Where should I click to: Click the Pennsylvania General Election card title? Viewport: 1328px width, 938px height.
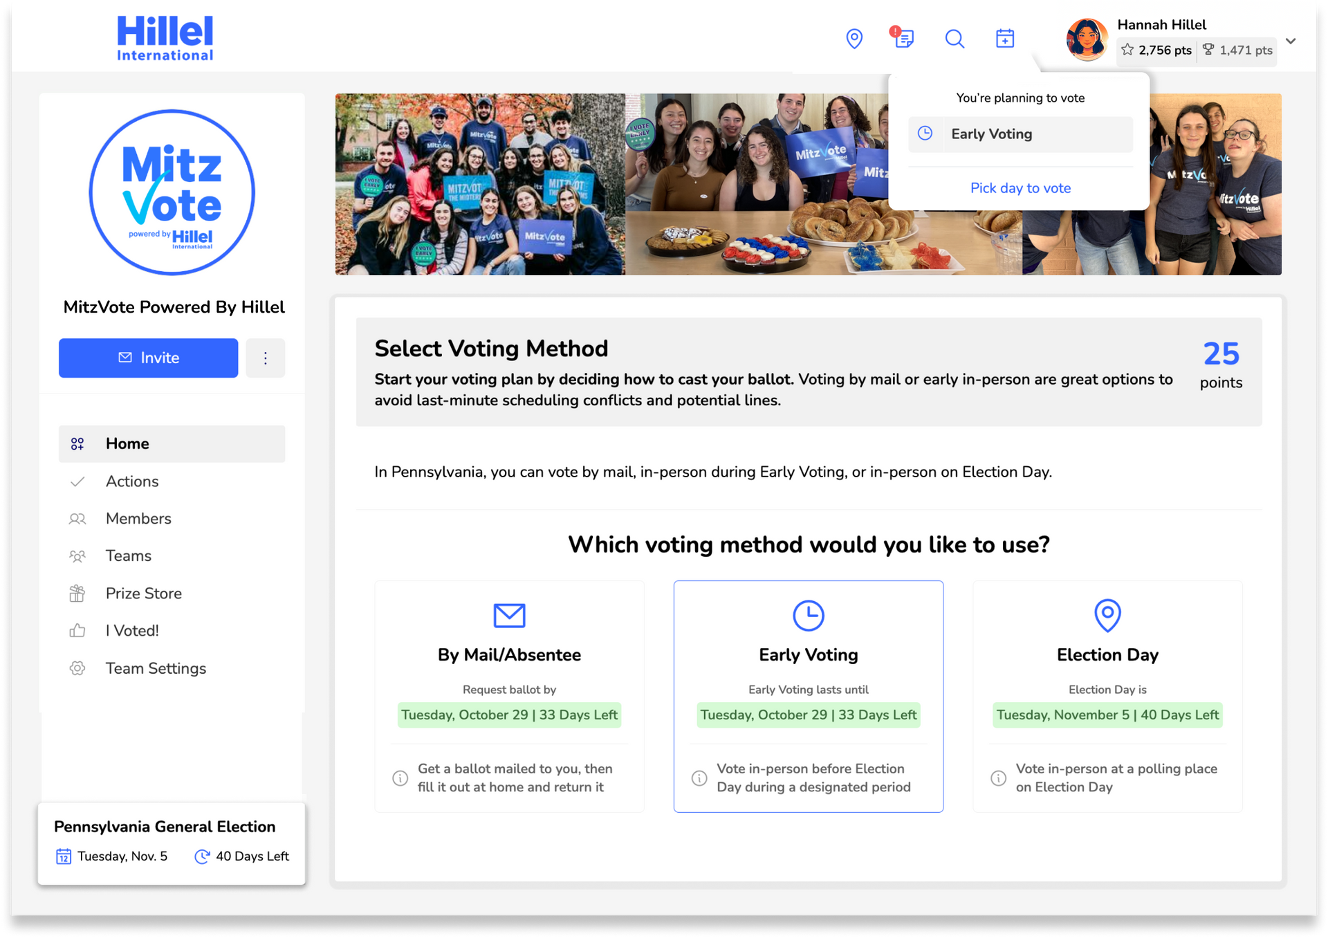[x=165, y=827]
